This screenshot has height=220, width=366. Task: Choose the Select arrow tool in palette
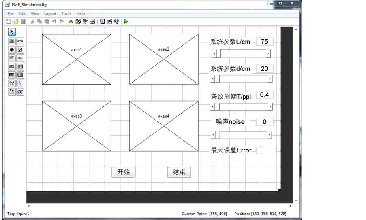12,32
